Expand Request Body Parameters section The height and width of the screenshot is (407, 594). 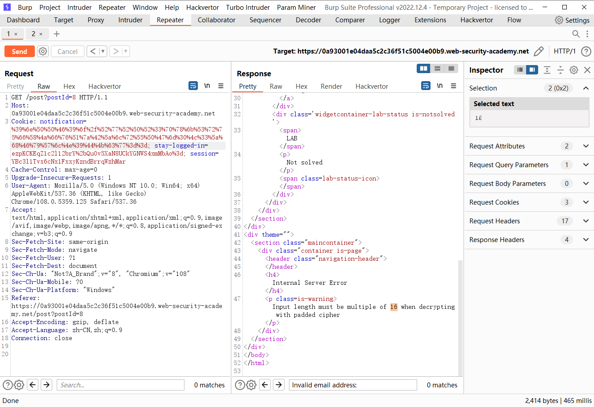pos(586,184)
